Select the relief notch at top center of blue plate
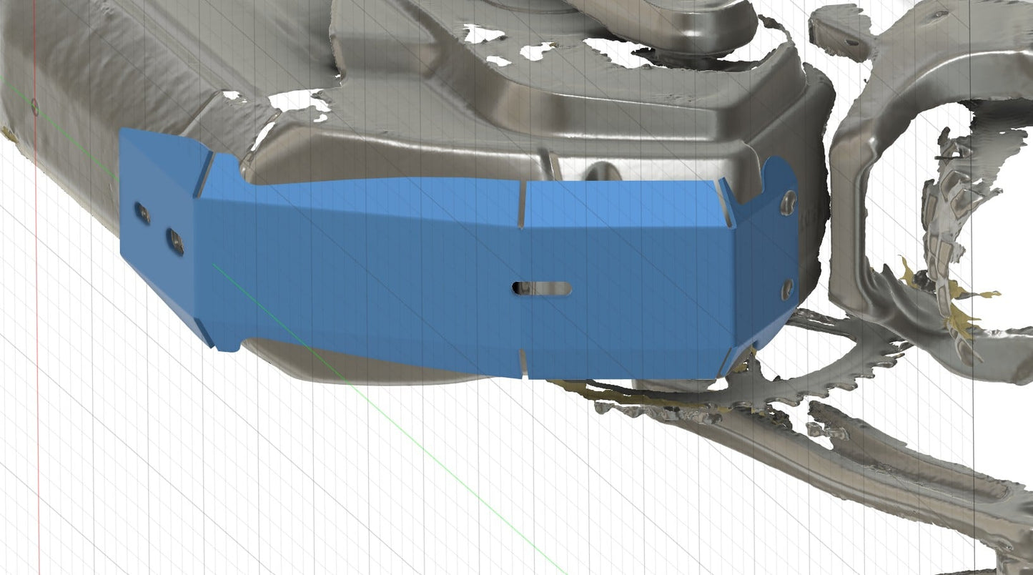Image resolution: width=1033 pixels, height=575 pixels. (523, 206)
